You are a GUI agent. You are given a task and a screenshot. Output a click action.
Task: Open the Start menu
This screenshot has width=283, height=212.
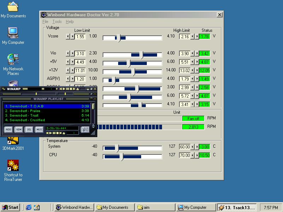[x=10, y=207]
